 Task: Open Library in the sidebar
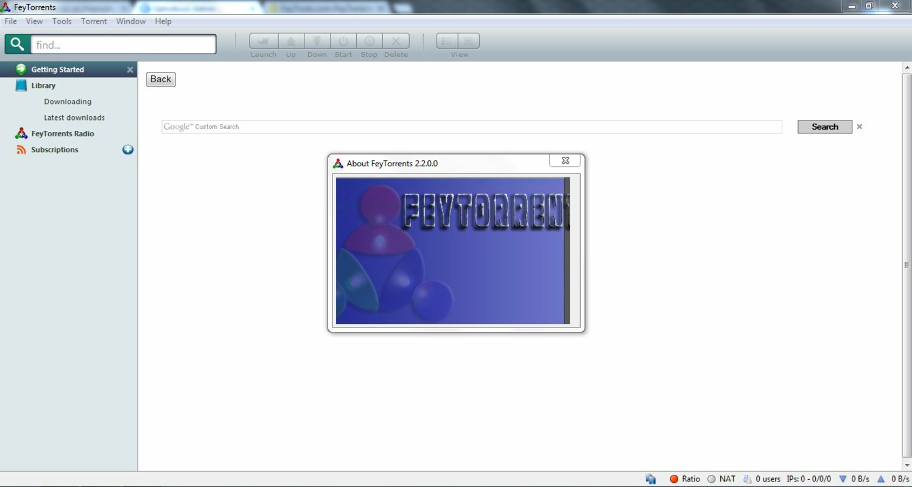[x=43, y=86]
